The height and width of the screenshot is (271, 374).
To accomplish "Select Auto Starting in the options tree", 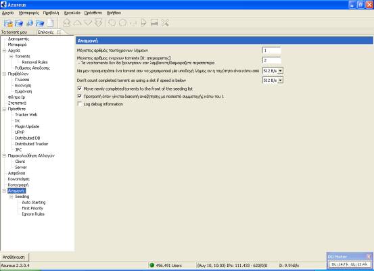I will 34,202.
